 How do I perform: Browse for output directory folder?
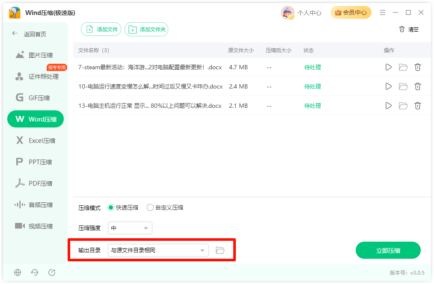click(220, 250)
